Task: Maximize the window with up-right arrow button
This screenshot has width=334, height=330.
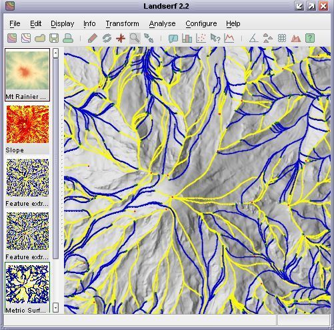Action: [311, 6]
